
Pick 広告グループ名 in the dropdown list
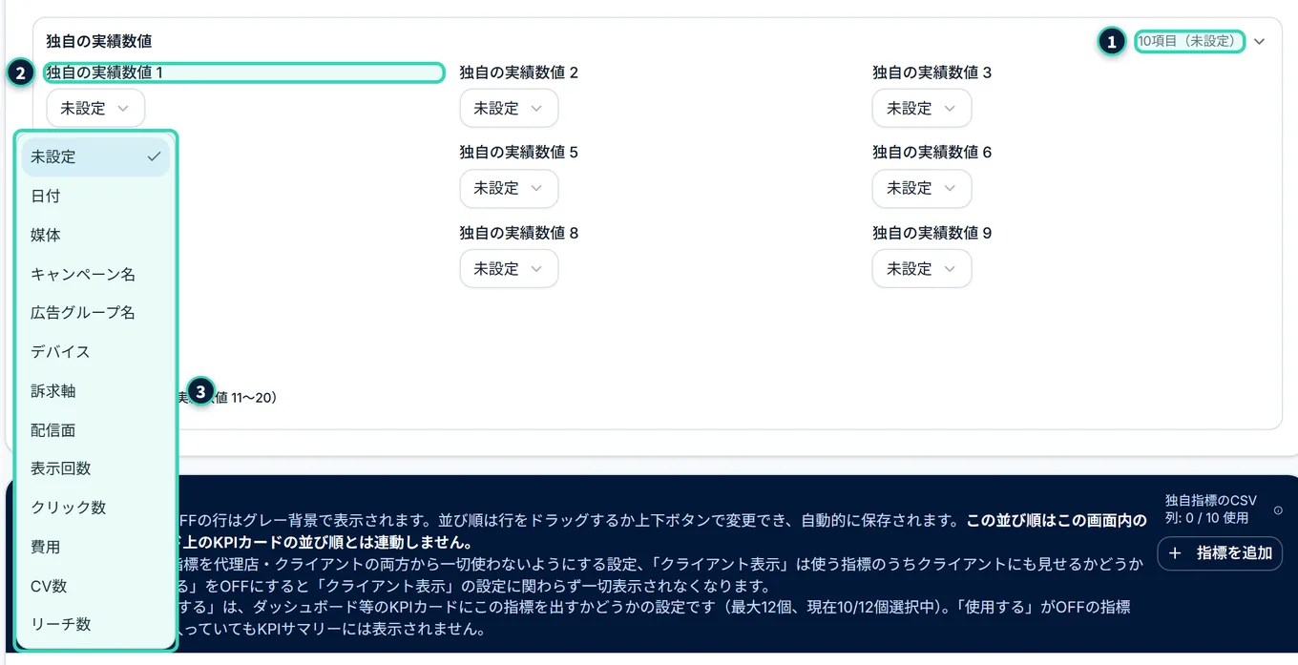click(x=95, y=313)
